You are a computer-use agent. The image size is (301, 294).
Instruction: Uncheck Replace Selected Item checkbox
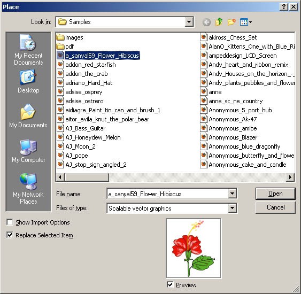[x=10, y=235]
